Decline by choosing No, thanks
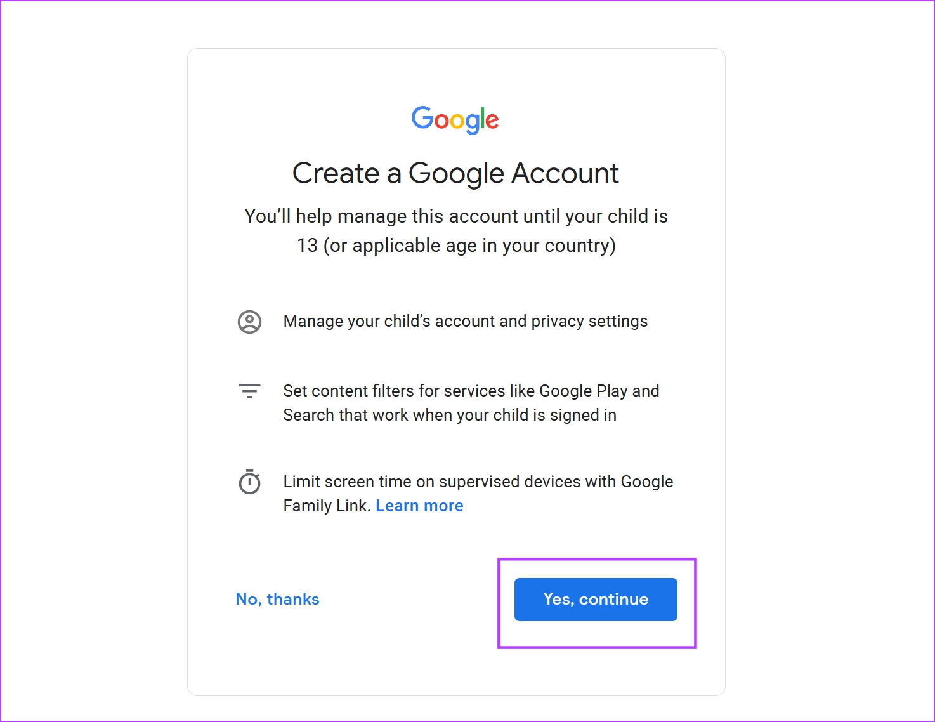 tap(277, 599)
